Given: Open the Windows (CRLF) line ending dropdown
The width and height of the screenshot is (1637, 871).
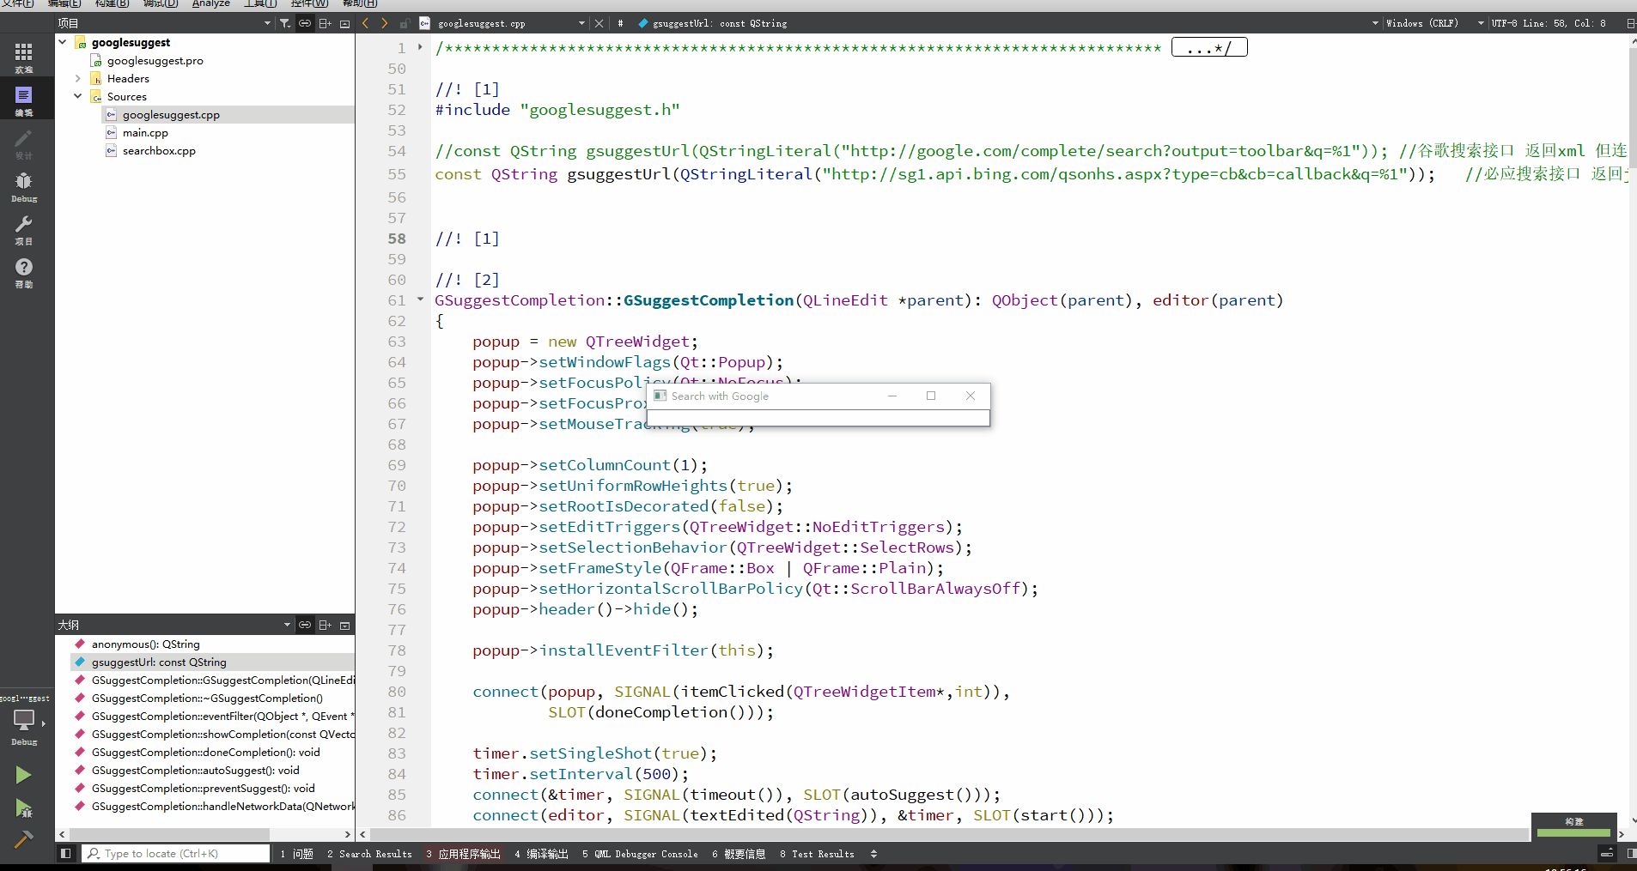Looking at the screenshot, I should tap(1481, 23).
